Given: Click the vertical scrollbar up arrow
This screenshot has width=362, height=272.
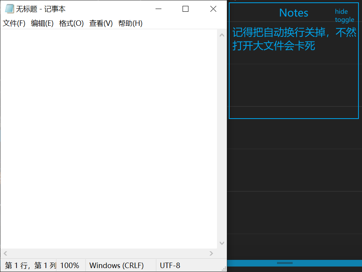Looking at the screenshot, I should coord(222,35).
